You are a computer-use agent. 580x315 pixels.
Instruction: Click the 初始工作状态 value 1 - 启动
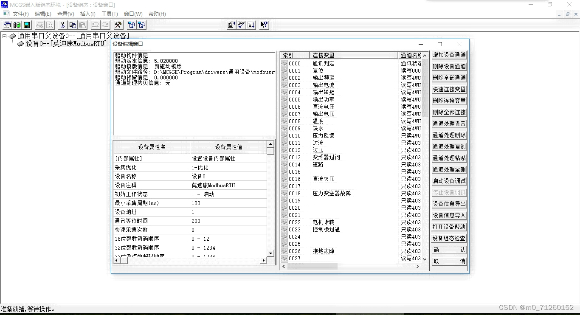click(228, 194)
